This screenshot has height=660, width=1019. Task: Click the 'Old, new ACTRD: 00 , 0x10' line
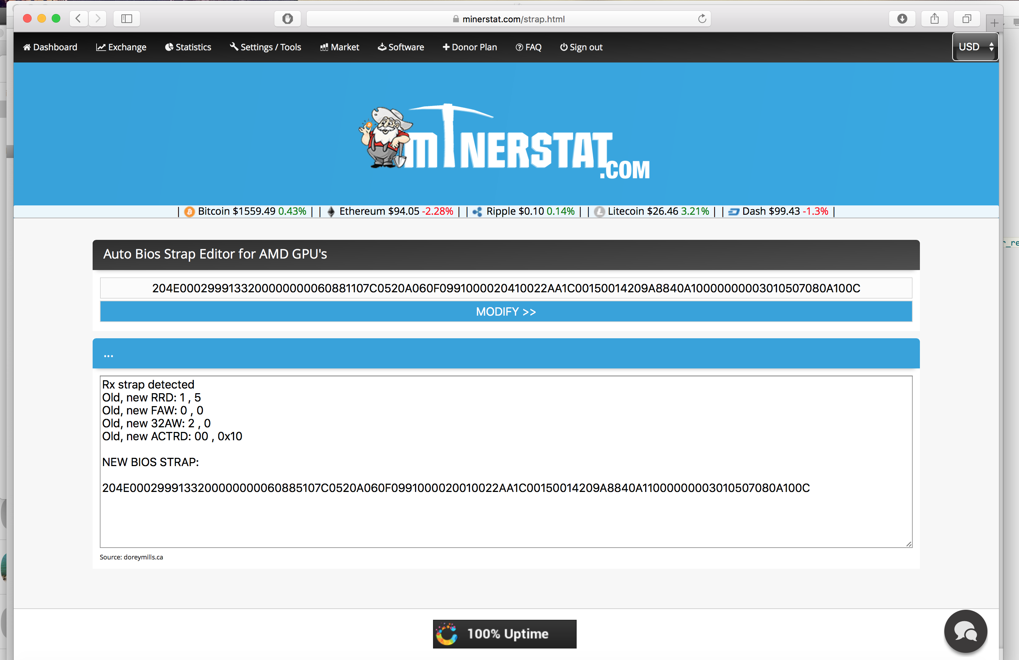(172, 436)
